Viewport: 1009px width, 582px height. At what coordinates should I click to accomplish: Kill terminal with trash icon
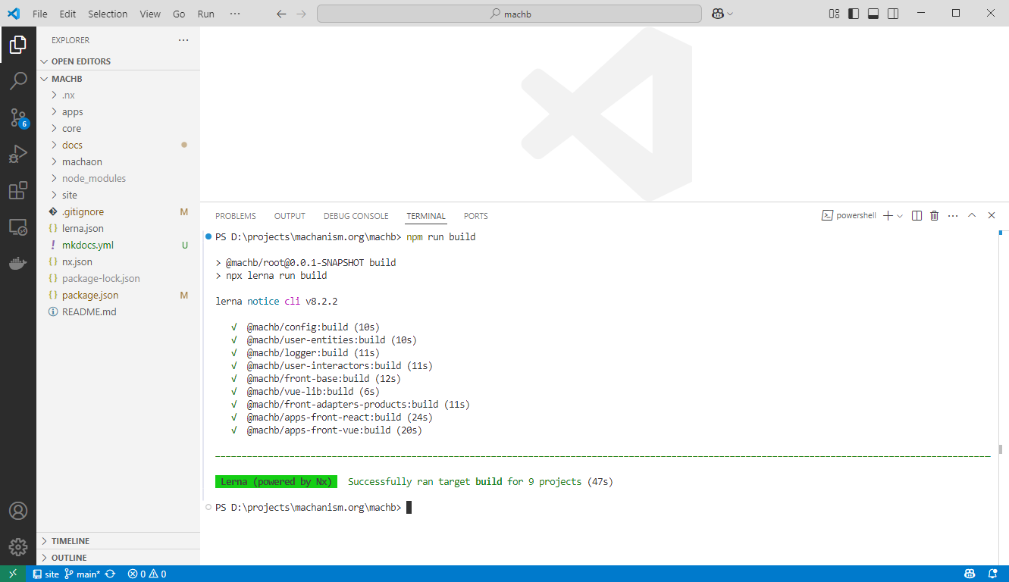(935, 216)
